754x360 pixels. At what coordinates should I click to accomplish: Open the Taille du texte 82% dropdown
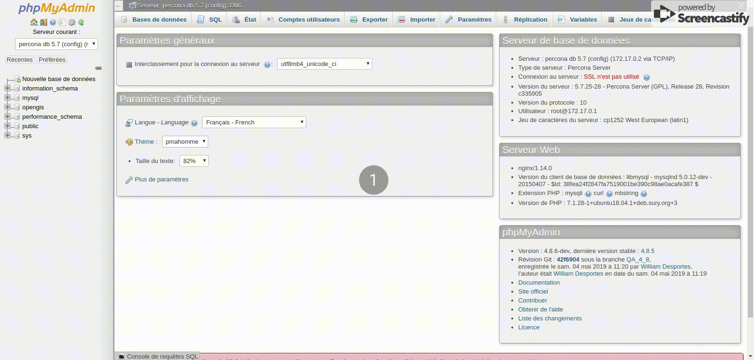tap(194, 161)
